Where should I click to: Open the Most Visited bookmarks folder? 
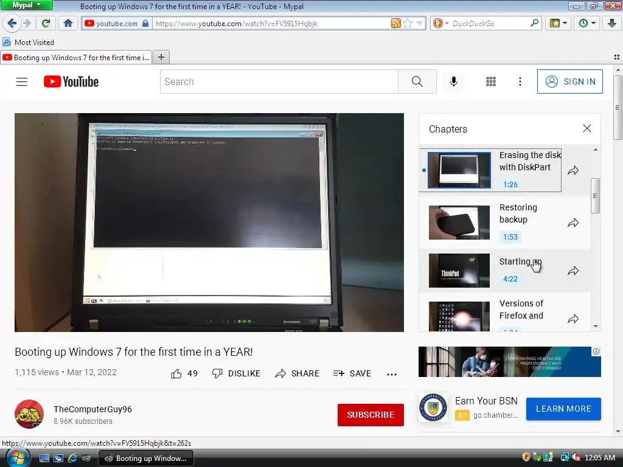tap(28, 42)
